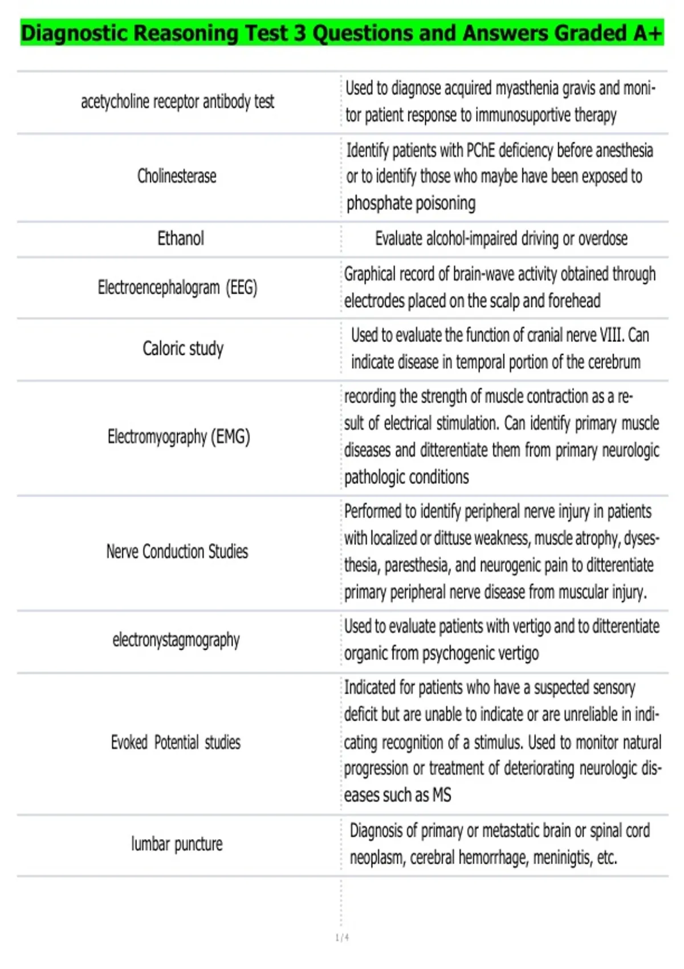
Task: Click the lumbar puncture term
Action: [177, 844]
